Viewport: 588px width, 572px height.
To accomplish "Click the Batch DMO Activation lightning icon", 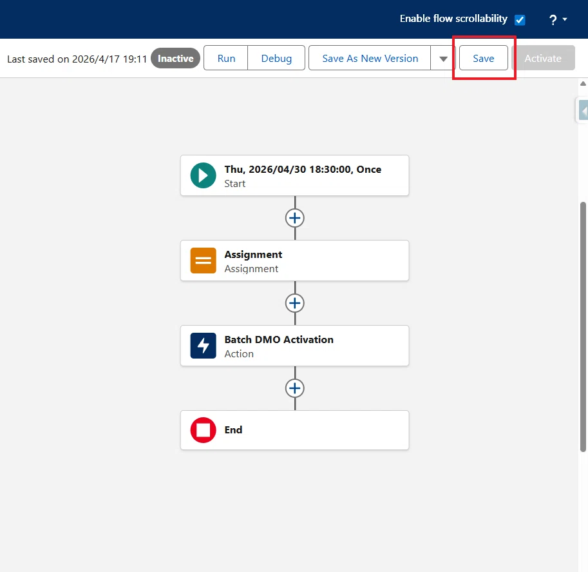I will [x=203, y=346].
